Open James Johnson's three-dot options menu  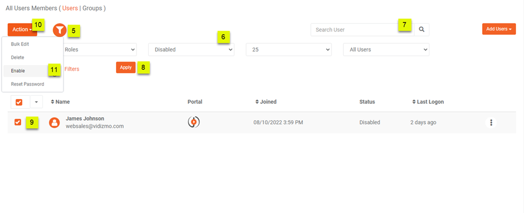coord(491,123)
